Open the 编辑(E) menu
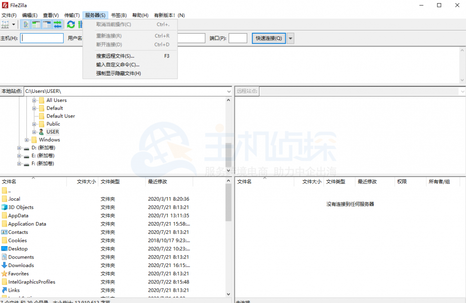Screen dimensions: 466x303 click(30, 15)
